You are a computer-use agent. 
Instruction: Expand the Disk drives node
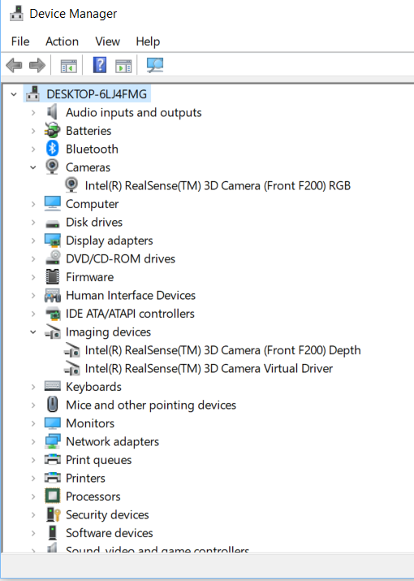[33, 223]
